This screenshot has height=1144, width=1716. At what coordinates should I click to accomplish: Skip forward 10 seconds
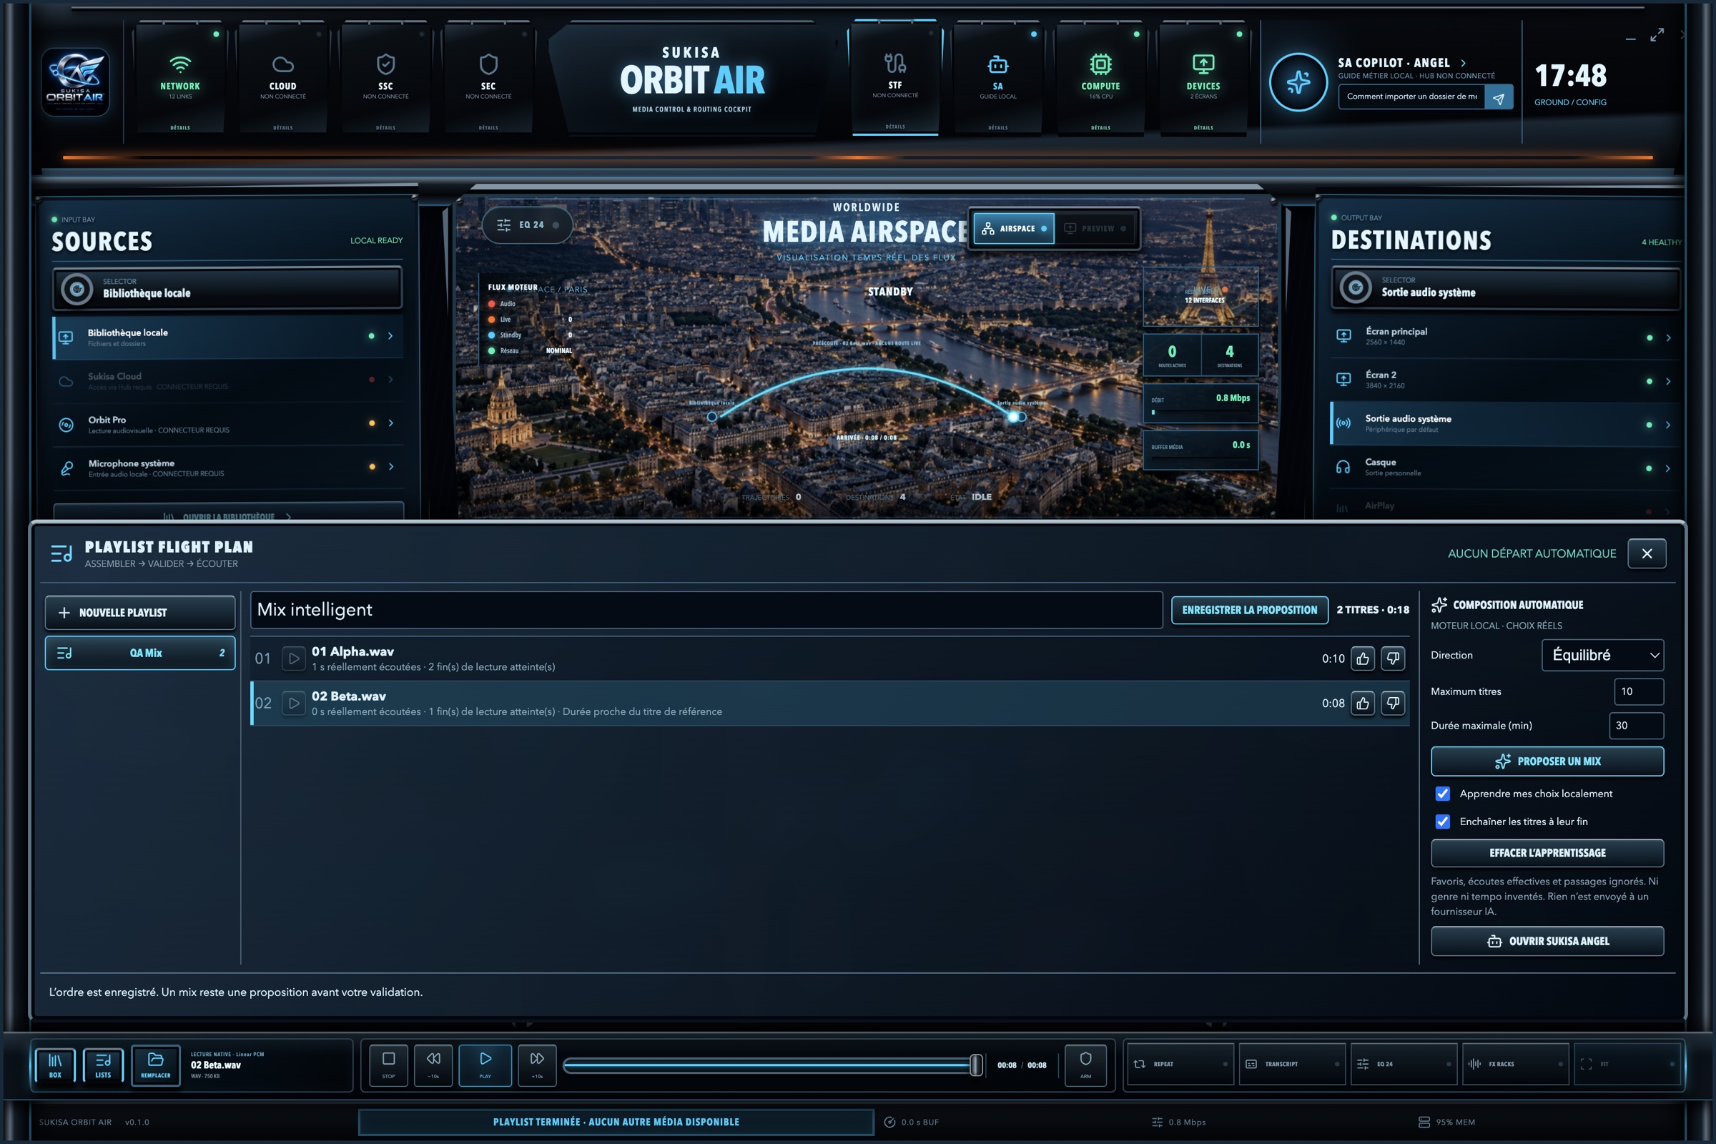click(537, 1065)
